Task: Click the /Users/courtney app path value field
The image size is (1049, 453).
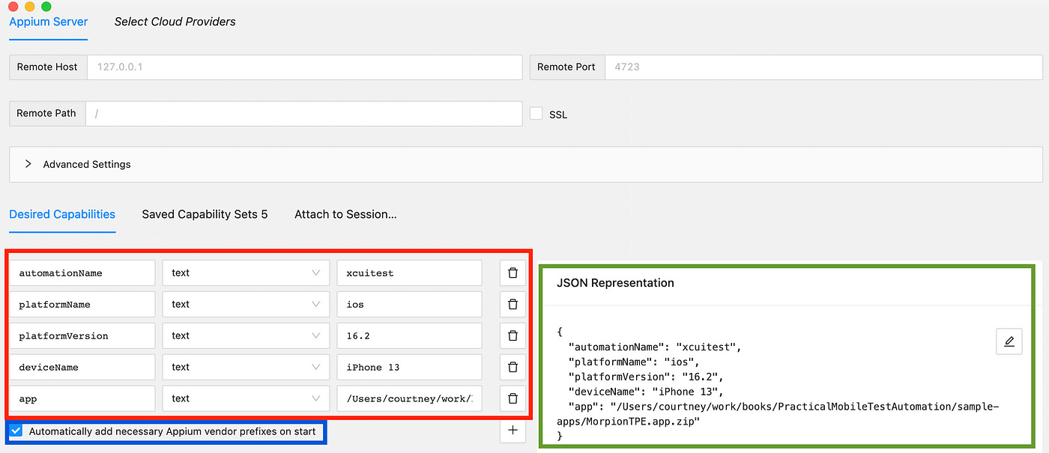Action: (x=409, y=399)
